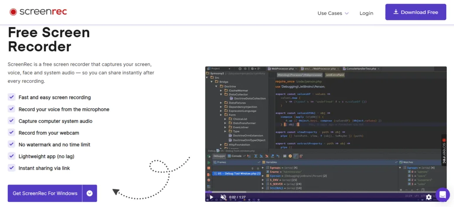Open video settings gear icon
This screenshot has height=207, width=454.
(x=428, y=197)
